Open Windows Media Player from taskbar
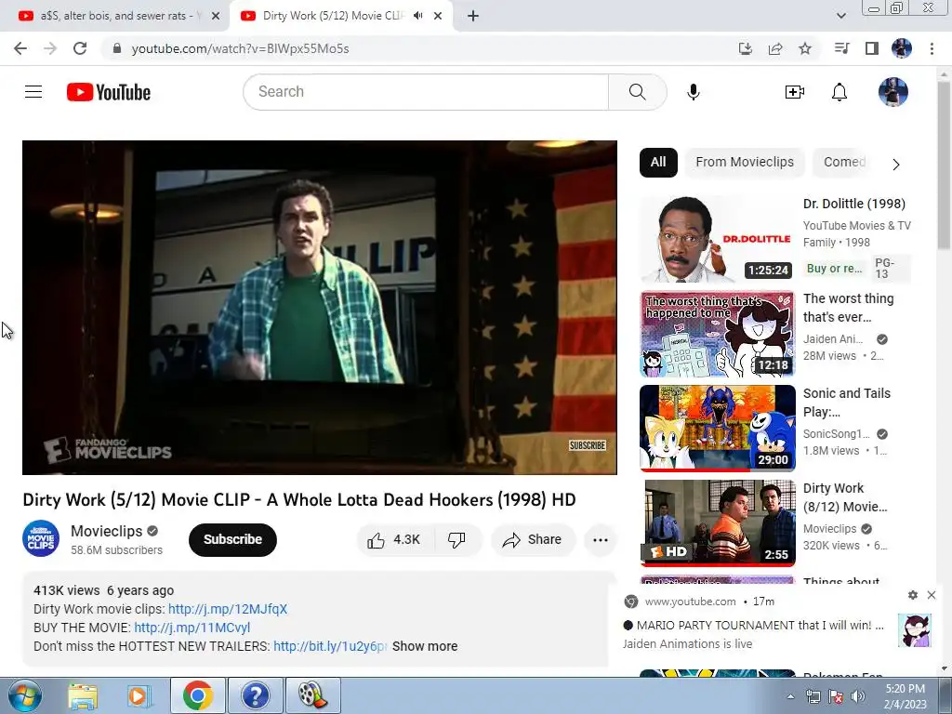This screenshot has width=952, height=714. click(x=139, y=696)
